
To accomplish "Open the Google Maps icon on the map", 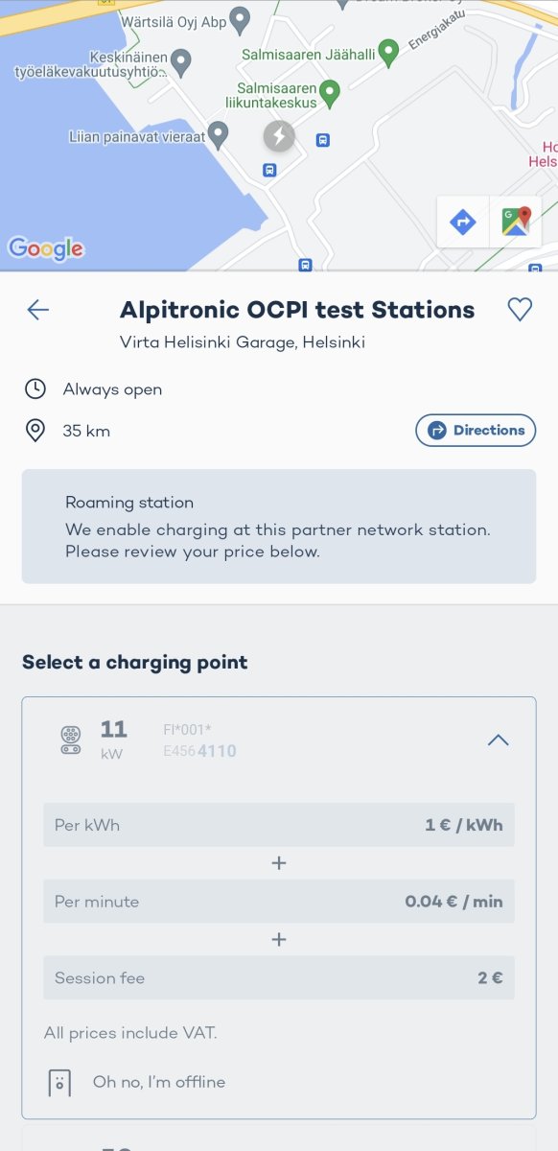I will (516, 222).
